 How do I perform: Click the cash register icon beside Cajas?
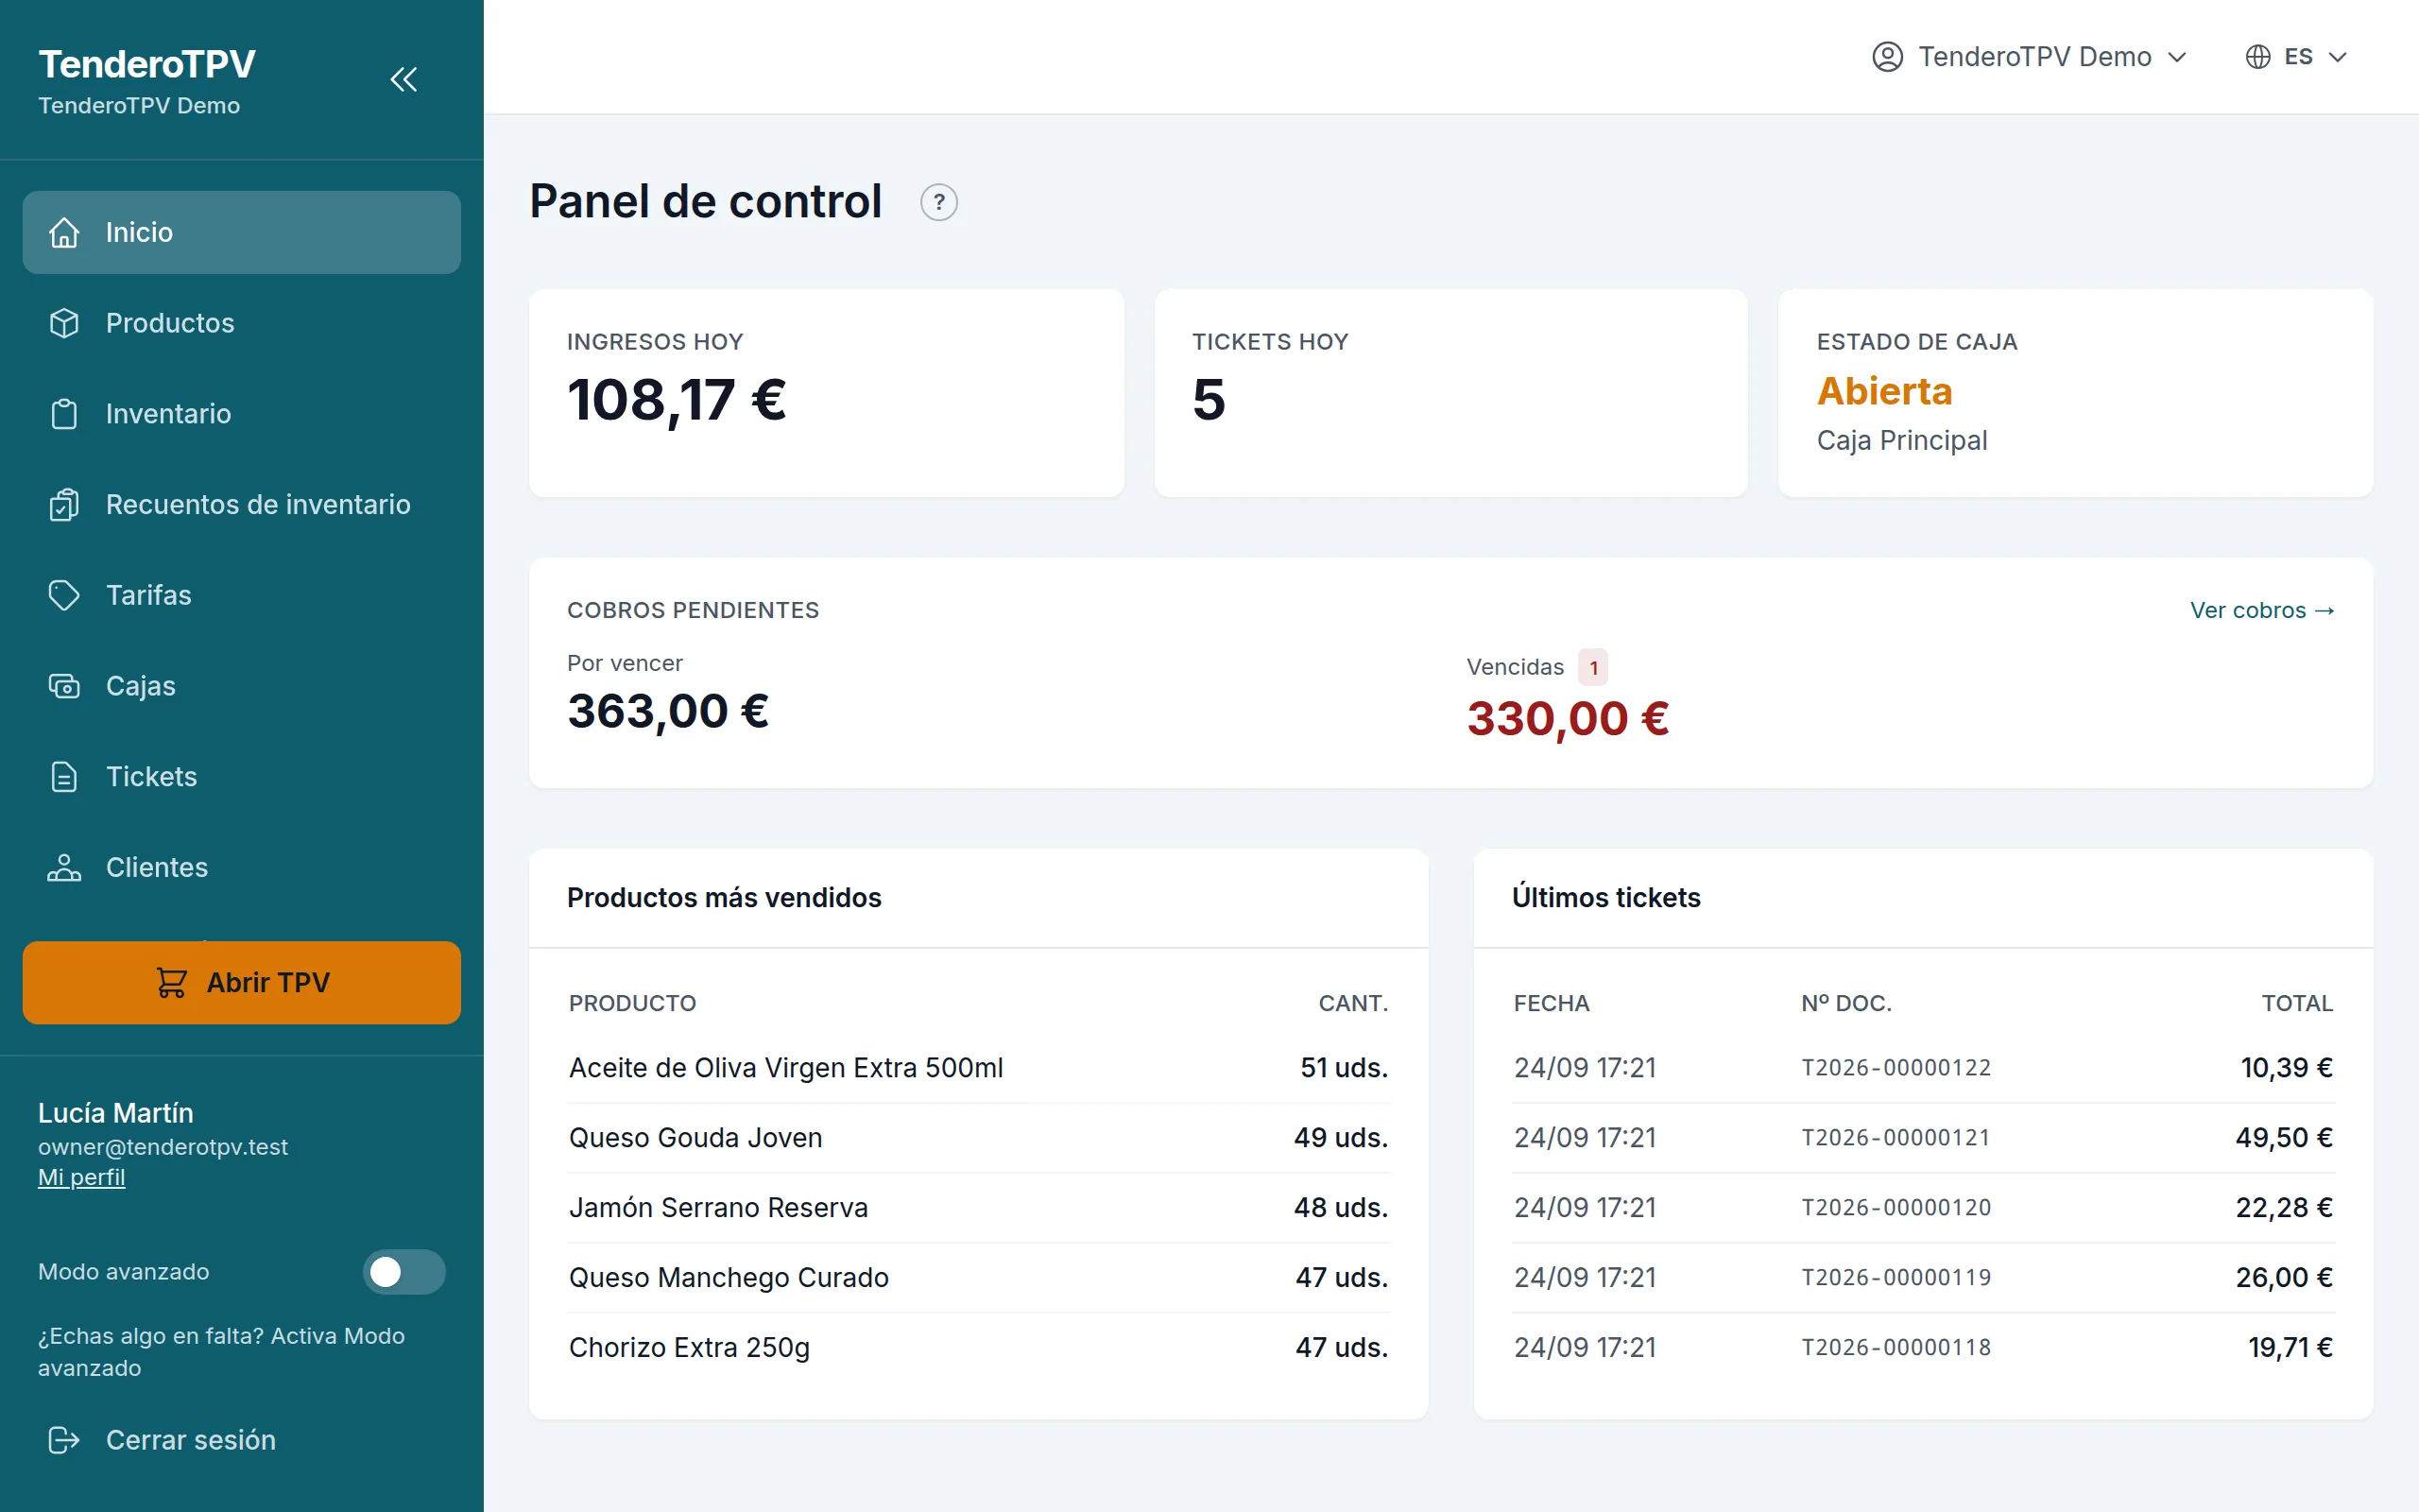click(64, 686)
